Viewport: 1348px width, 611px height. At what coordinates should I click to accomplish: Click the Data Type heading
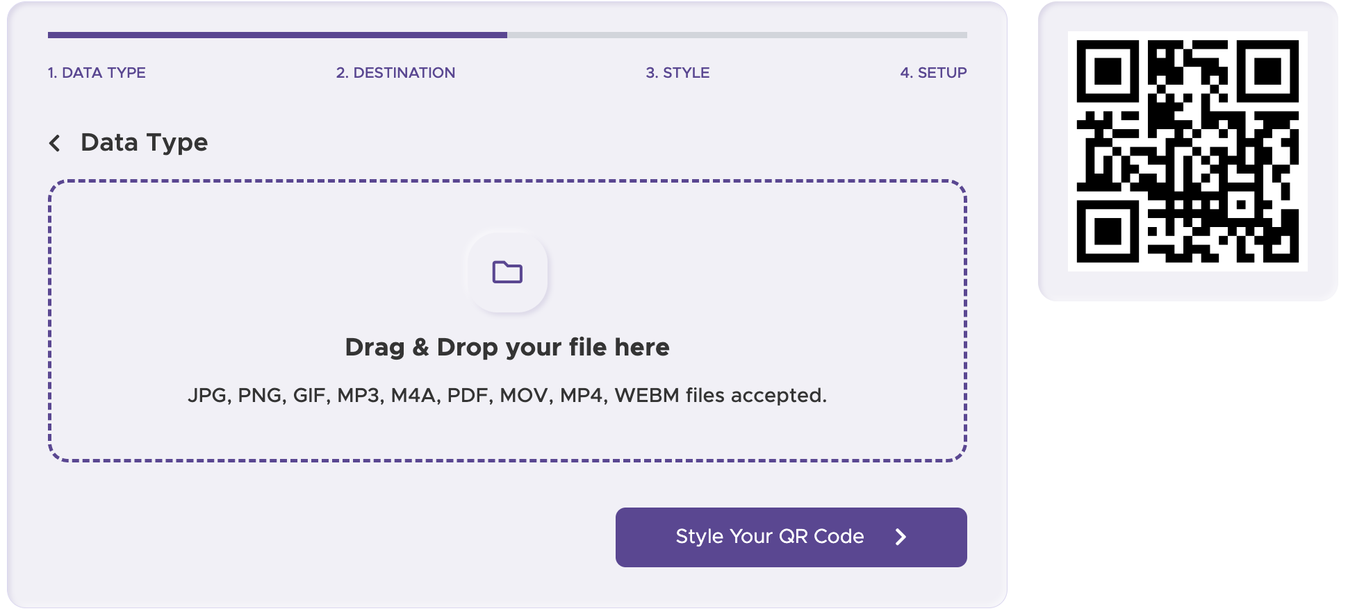pyautogui.click(x=145, y=143)
